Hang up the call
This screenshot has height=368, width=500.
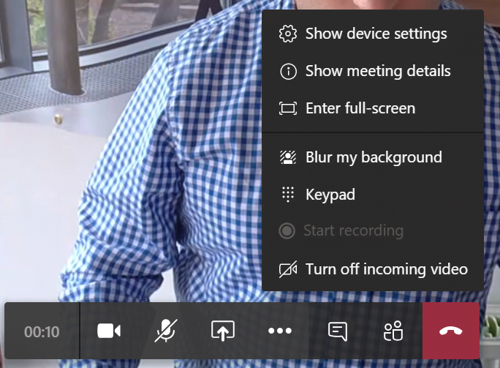point(450,331)
